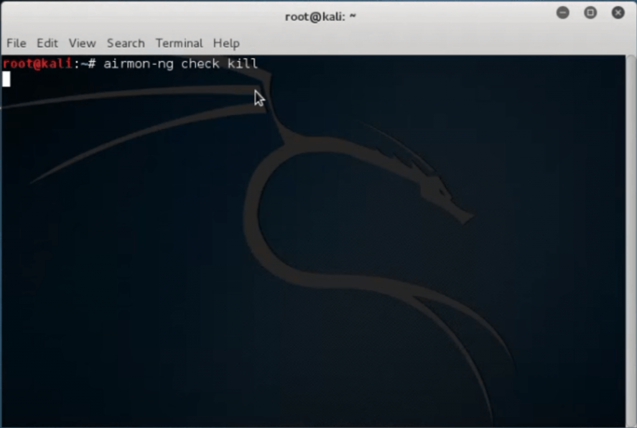Open the File menu
Screen dimensions: 637x428
pyautogui.click(x=16, y=43)
